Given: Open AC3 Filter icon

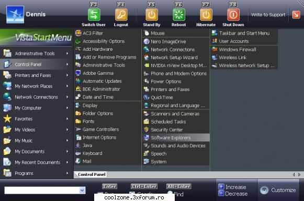Looking at the screenshot, I should coord(78,33).
